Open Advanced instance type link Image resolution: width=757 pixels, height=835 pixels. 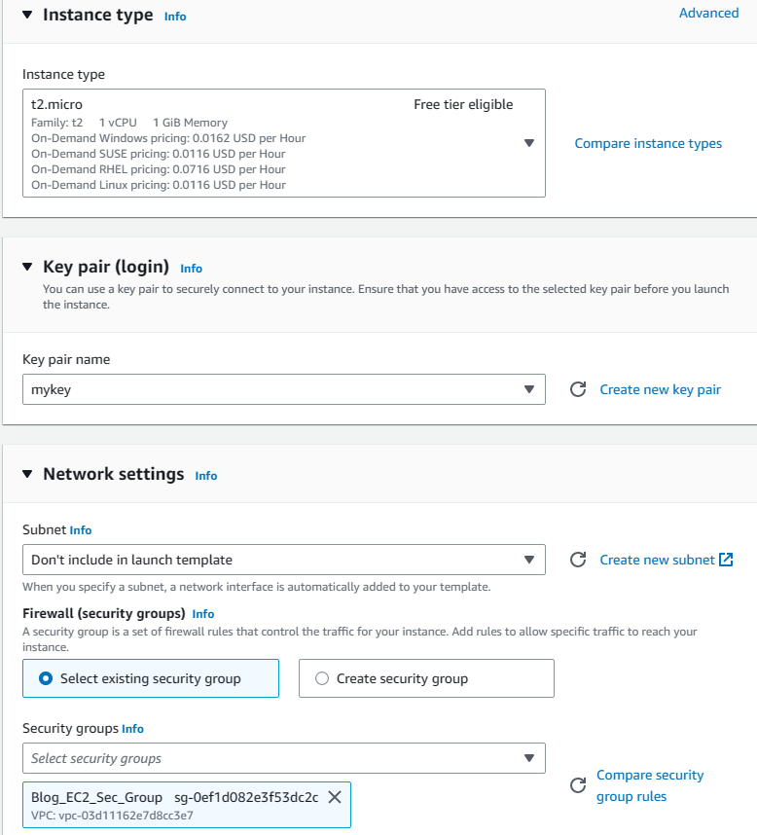pyautogui.click(x=708, y=13)
